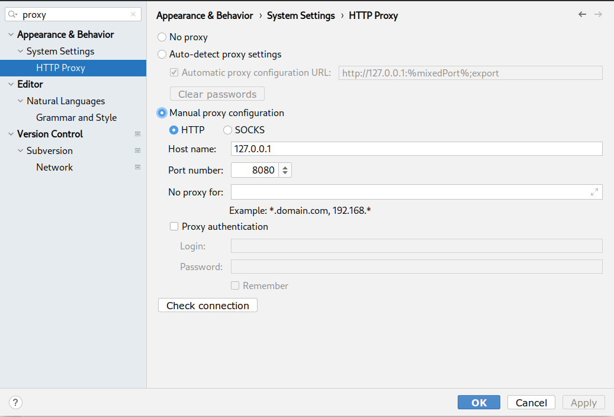Viewport: 614px width, 417px height.
Task: Collapse the Editor tree node
Action: pyautogui.click(x=11, y=85)
